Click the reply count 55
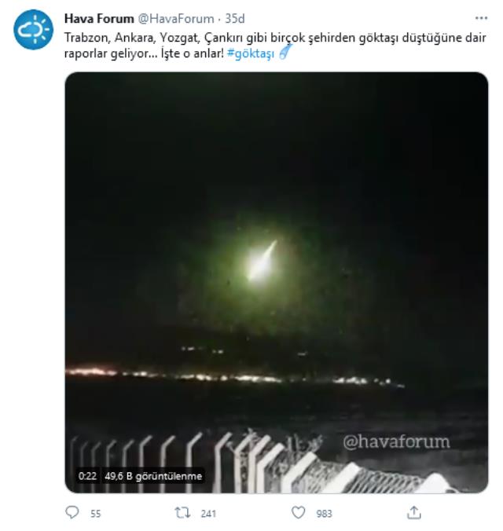The height and width of the screenshot is (531, 503). click(96, 514)
